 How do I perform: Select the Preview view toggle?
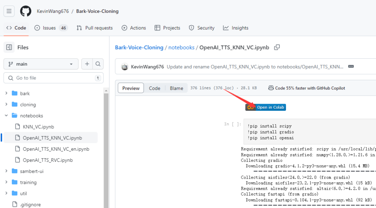point(131,88)
